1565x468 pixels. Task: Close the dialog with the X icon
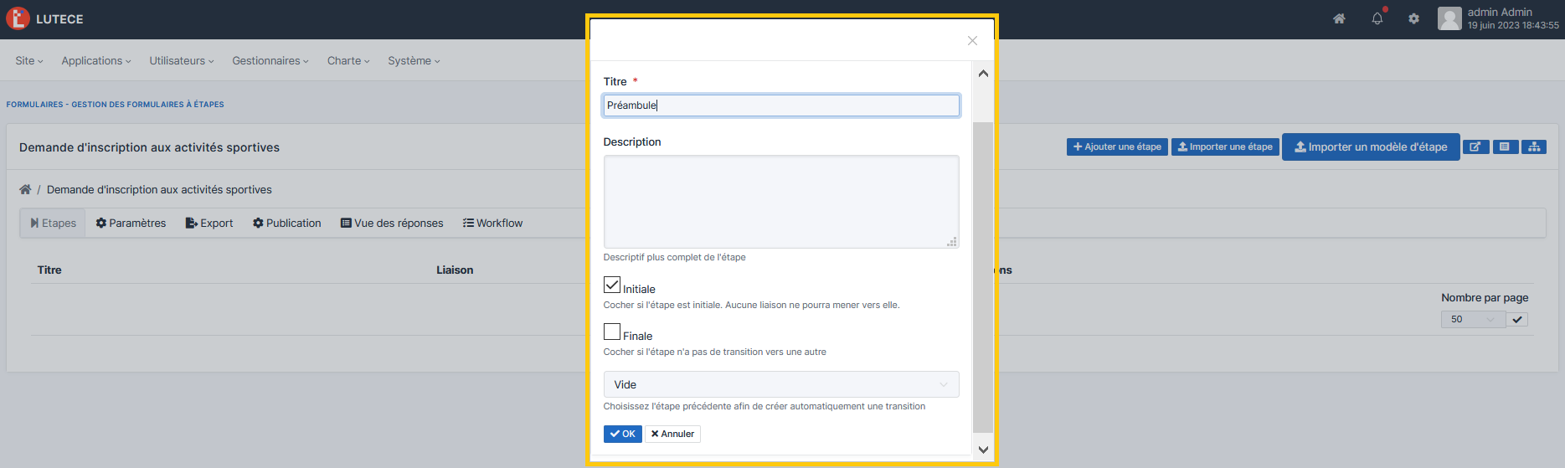point(972,40)
